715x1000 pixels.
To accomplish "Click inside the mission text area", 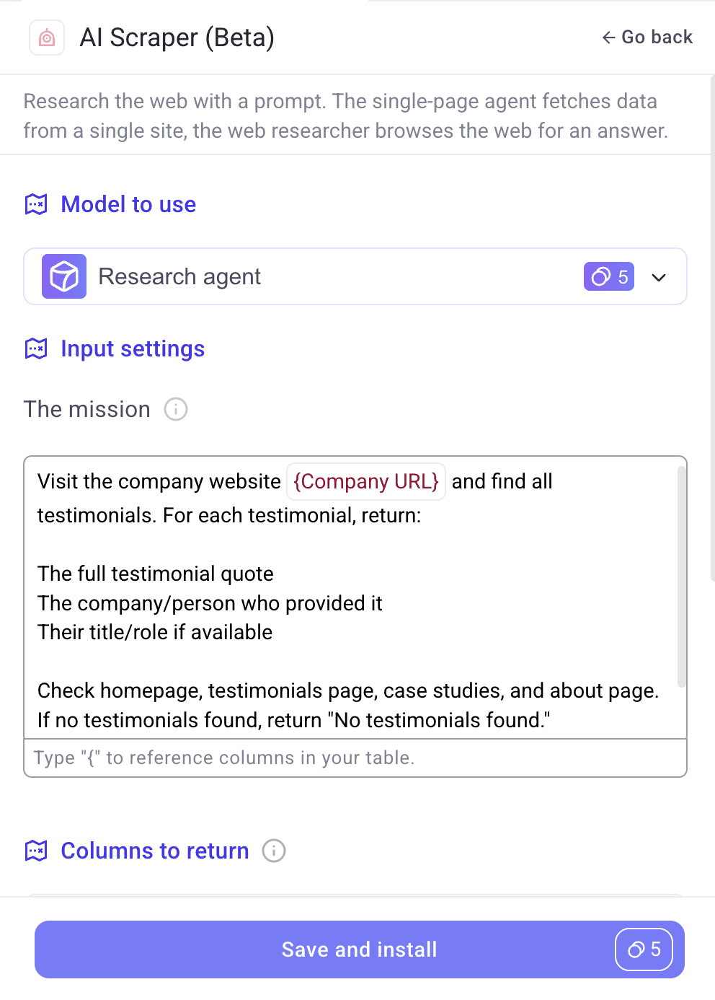I will [x=355, y=613].
